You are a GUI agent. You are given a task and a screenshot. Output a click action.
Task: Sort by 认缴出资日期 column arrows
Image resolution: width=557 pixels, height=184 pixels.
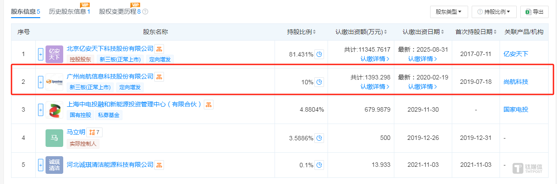(x=442, y=32)
